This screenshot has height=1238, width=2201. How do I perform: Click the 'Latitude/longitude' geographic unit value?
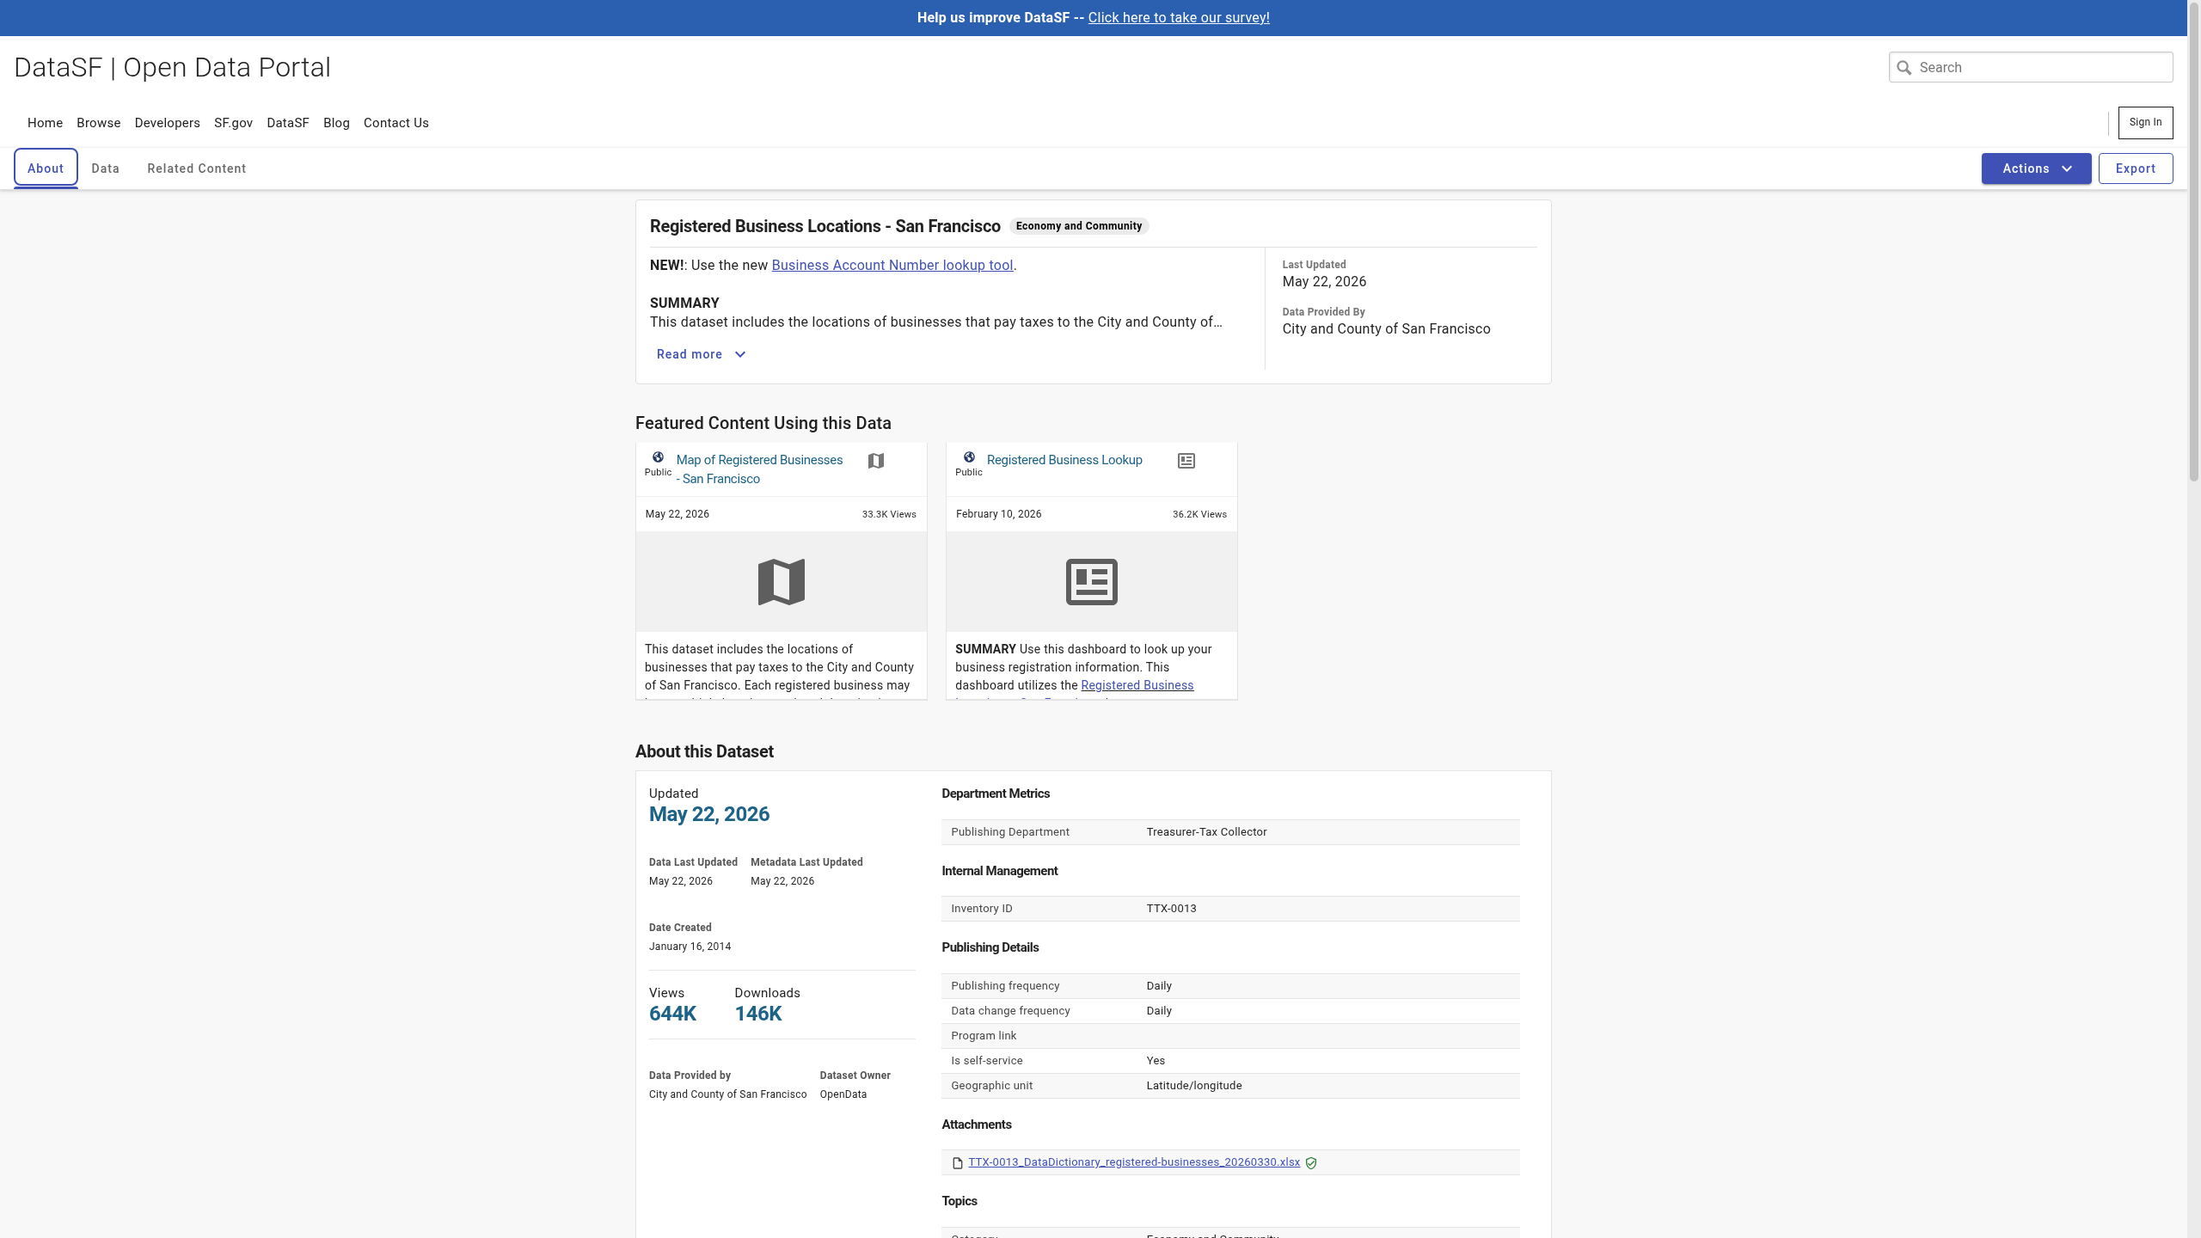(x=1194, y=1086)
